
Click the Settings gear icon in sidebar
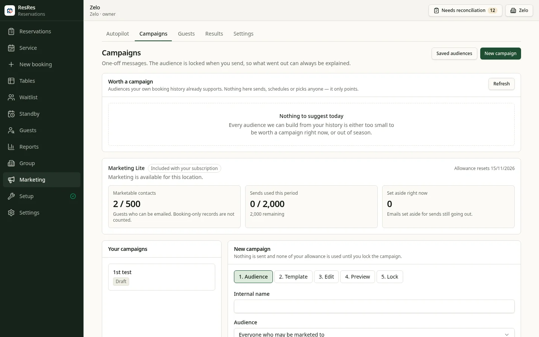coord(11,213)
